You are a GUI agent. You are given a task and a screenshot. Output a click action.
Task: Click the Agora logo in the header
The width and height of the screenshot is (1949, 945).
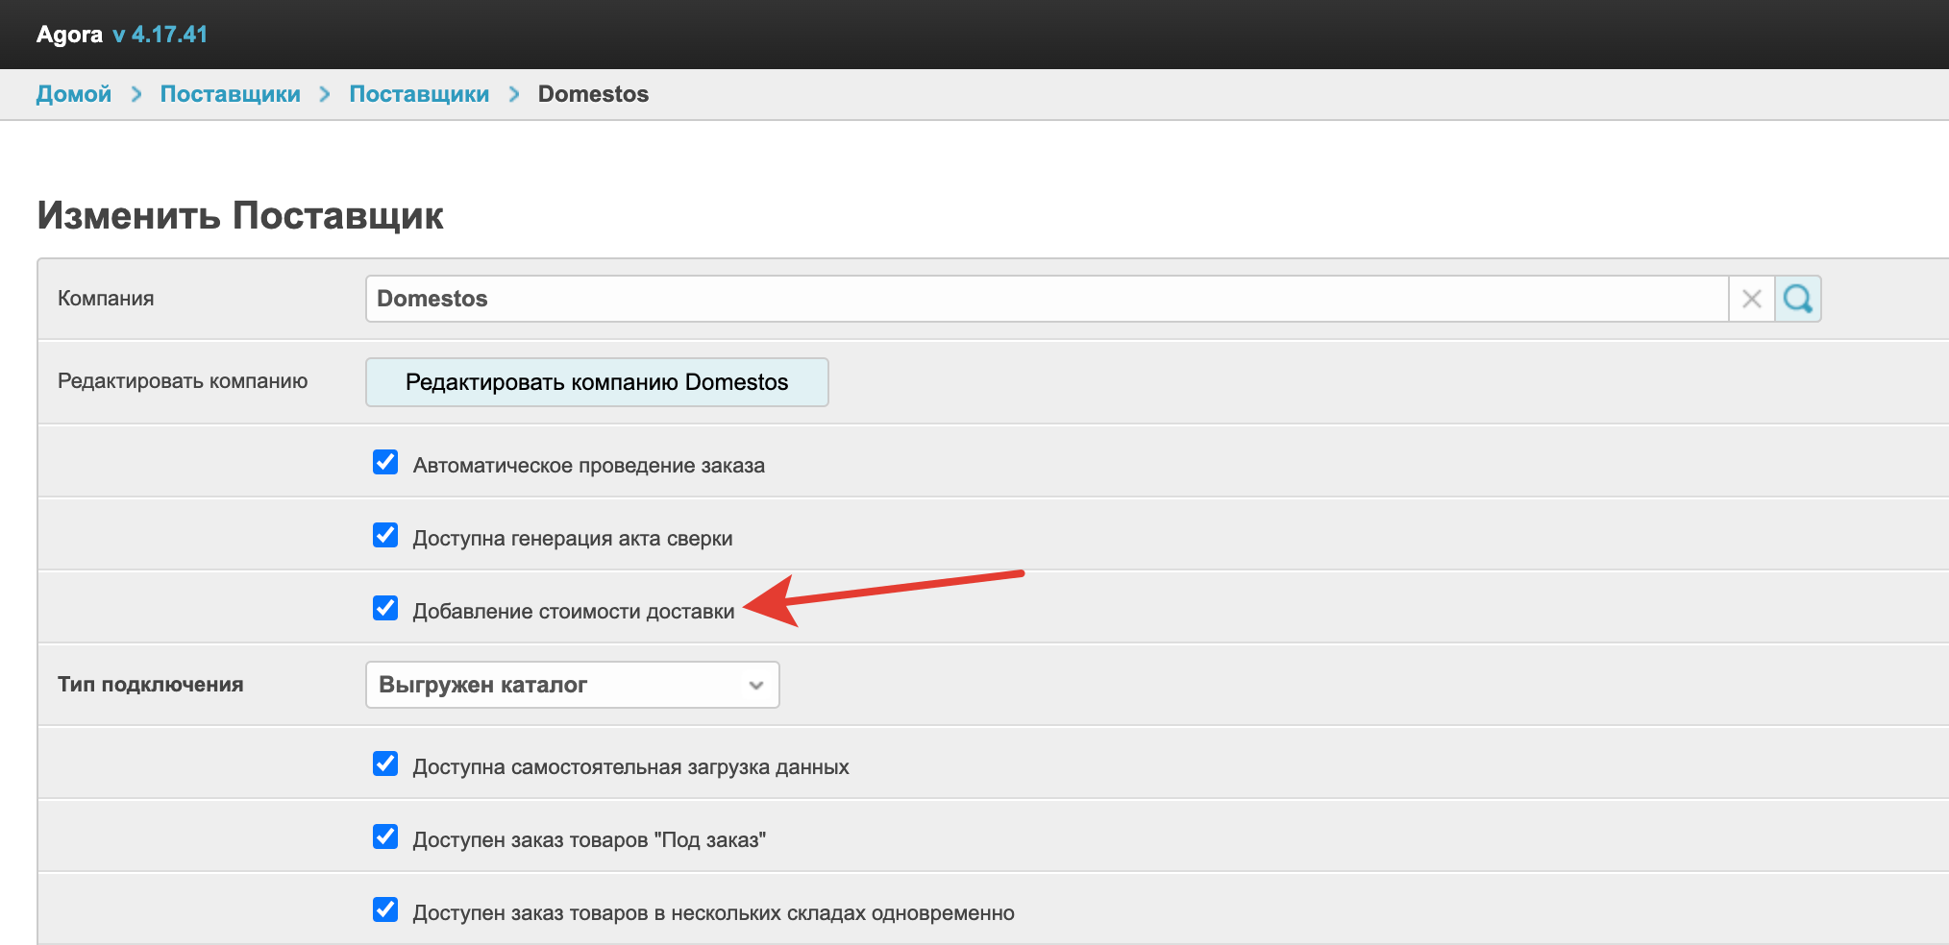(69, 35)
